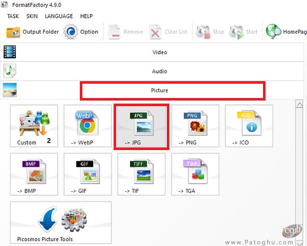Click the scroll down arrow of the list
The image size is (307, 246).
point(300,243)
